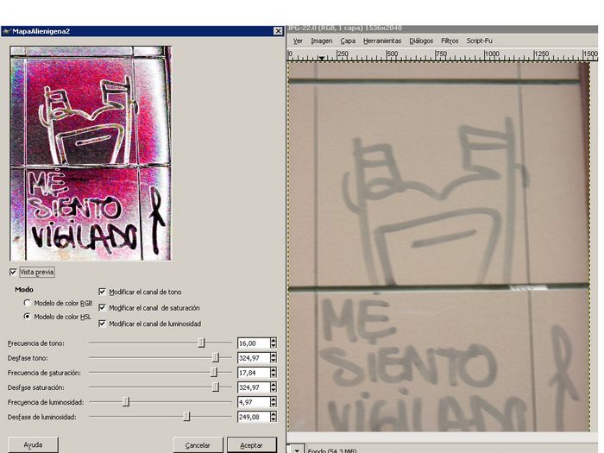The image size is (604, 453).
Task: Click the Desfase tono spinner arrows
Action: coord(274,358)
